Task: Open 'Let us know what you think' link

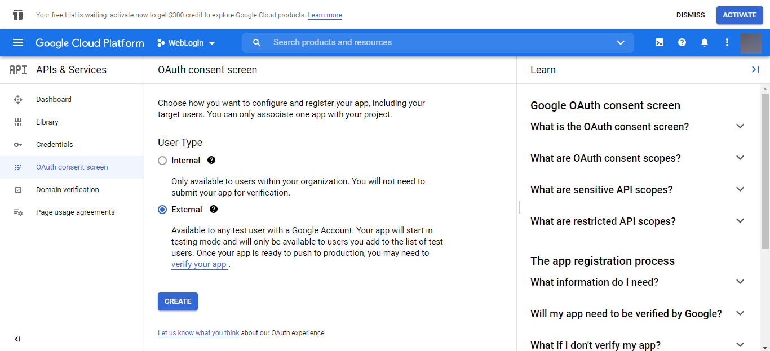Action: point(199,333)
